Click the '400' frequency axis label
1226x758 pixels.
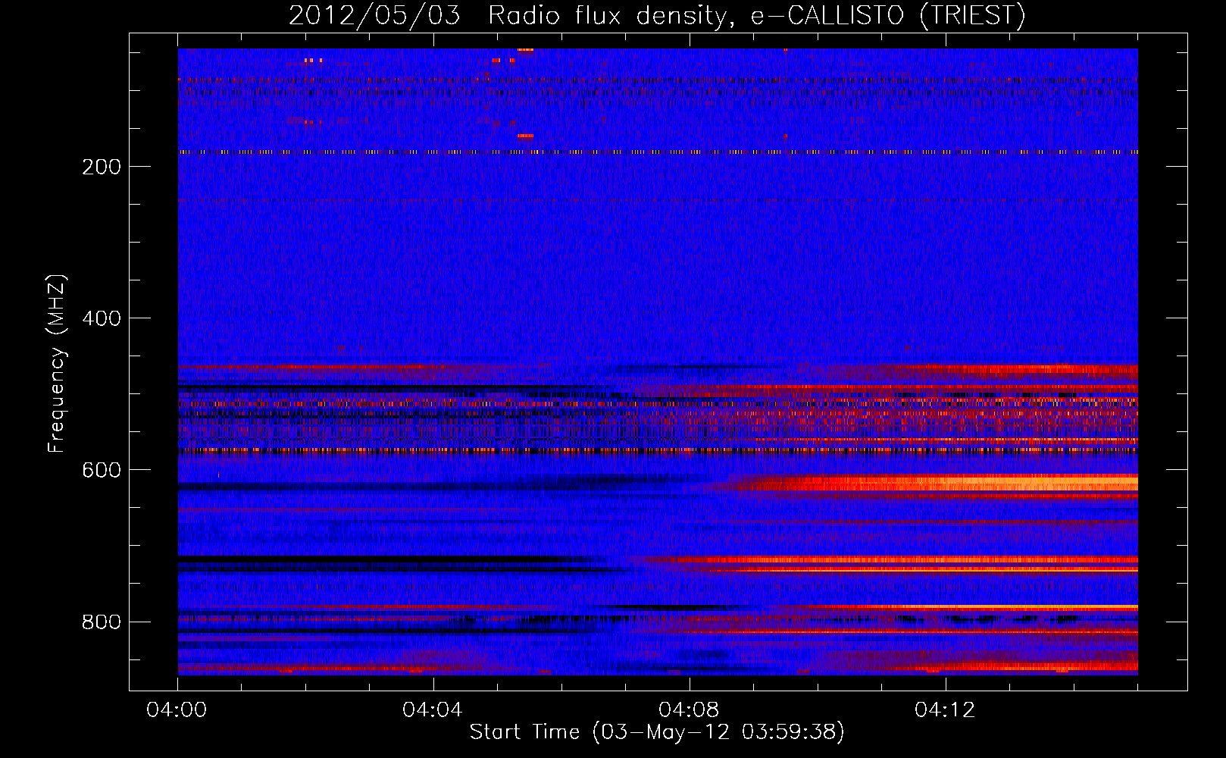pyautogui.click(x=102, y=318)
